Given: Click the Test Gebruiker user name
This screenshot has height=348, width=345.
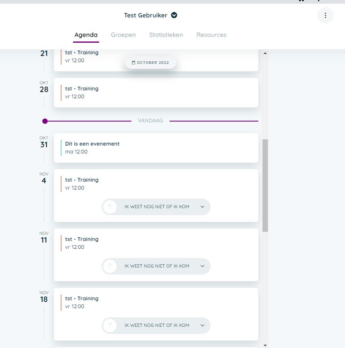Looking at the screenshot, I should click(x=146, y=15).
